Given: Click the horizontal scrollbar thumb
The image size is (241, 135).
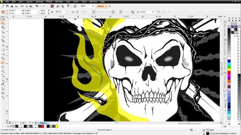Looking at the screenshot, I should point(189,123).
